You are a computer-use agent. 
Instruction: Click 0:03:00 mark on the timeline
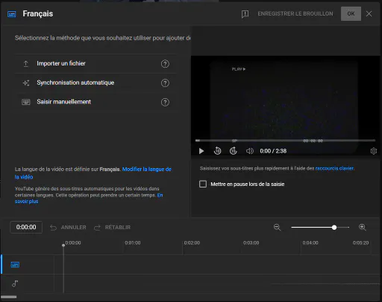pos(251,242)
